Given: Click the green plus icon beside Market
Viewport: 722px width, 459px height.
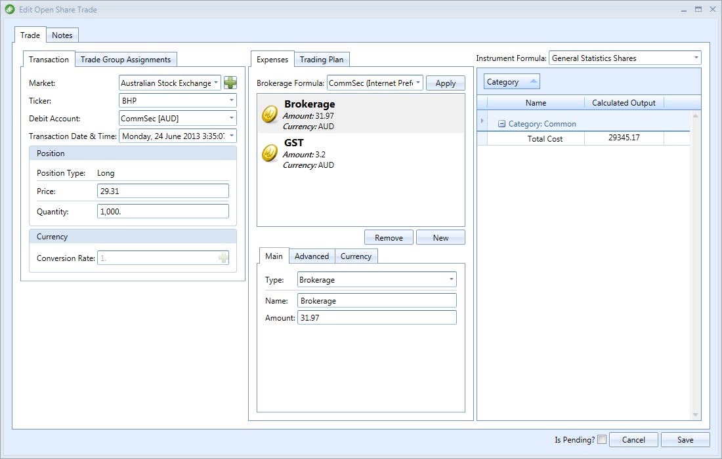Looking at the screenshot, I should (230, 83).
